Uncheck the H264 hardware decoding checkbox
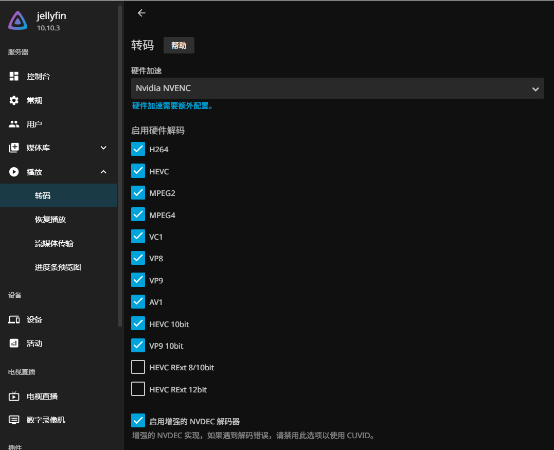 138,149
